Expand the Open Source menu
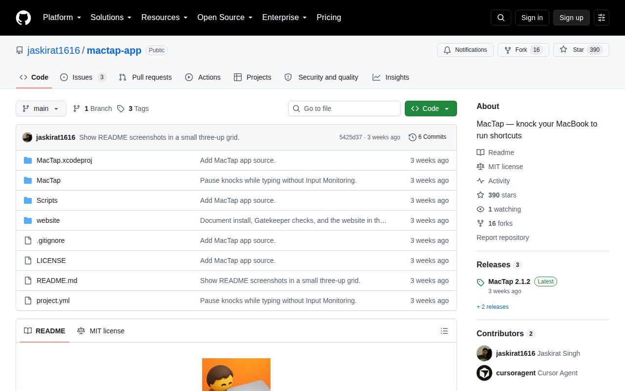The width and height of the screenshot is (625, 391). click(x=225, y=18)
